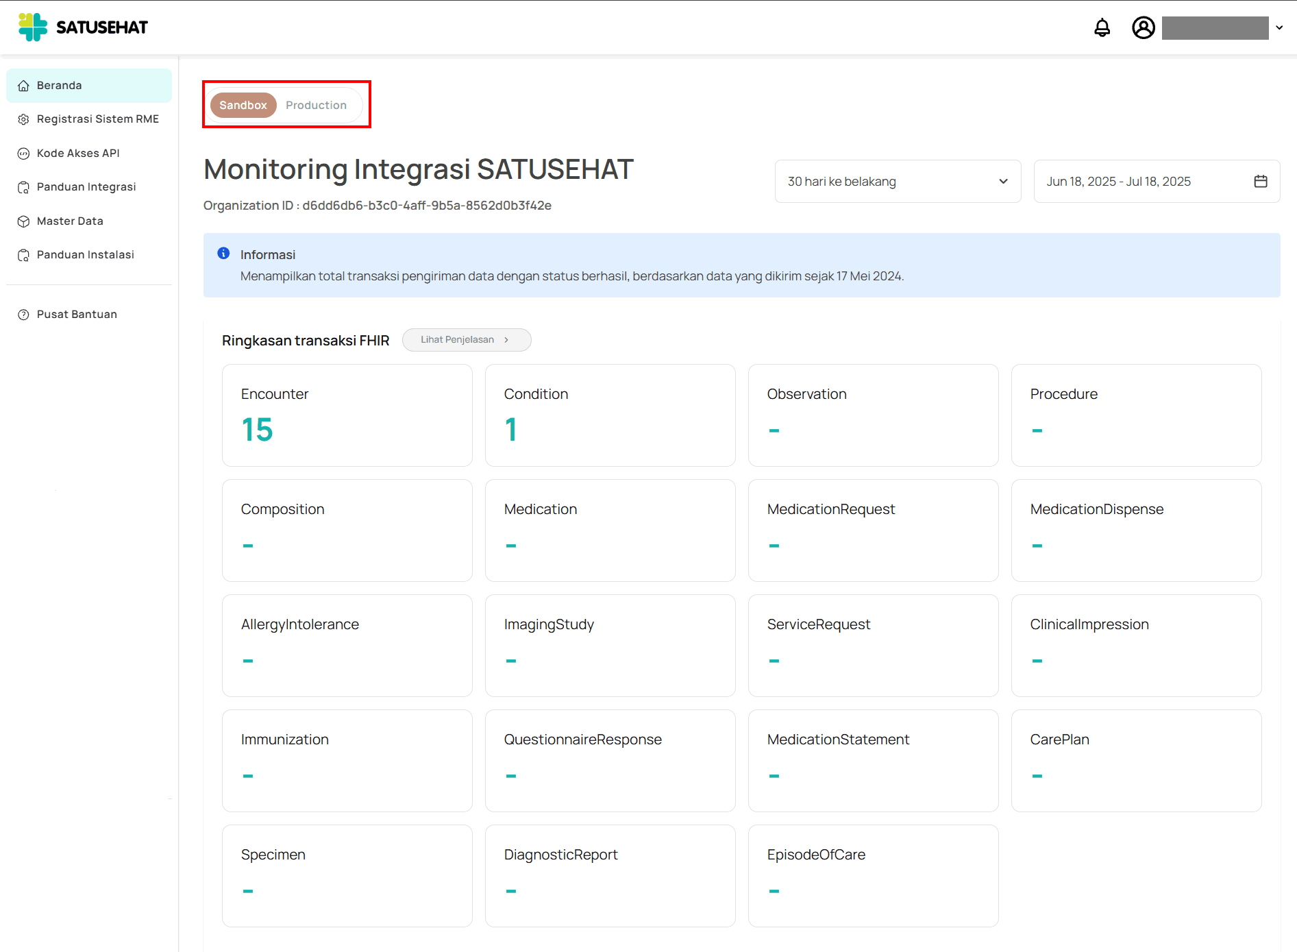The image size is (1297, 952).
Task: Click the user profile avatar icon
Action: coord(1143,28)
